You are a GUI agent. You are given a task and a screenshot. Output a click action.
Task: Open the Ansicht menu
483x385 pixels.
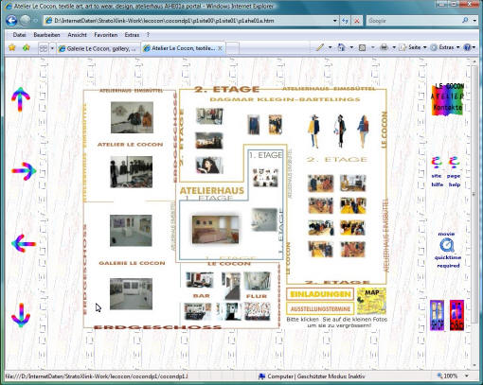click(77, 35)
